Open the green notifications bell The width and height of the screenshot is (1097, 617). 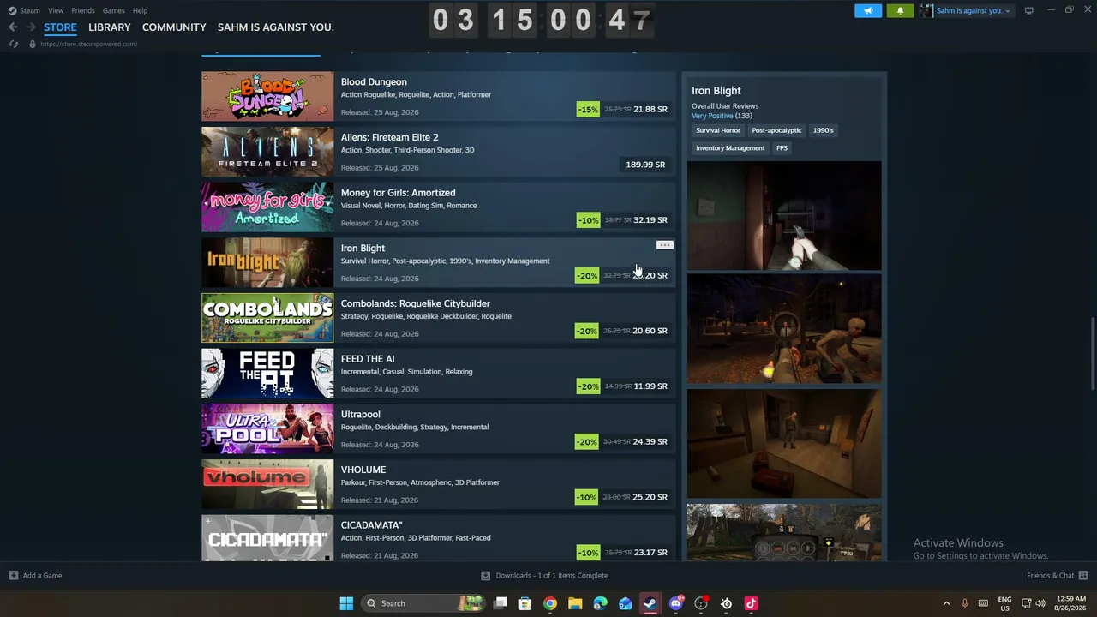900,10
